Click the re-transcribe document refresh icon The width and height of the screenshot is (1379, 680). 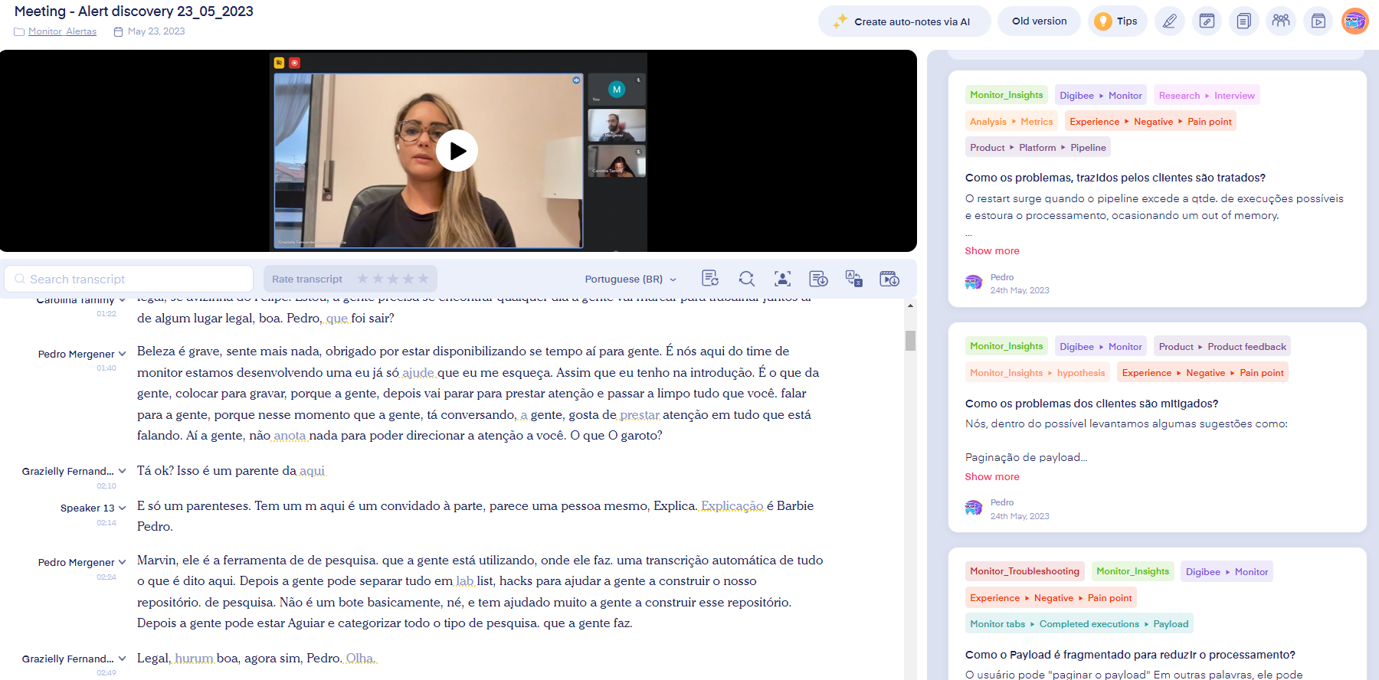(x=710, y=279)
